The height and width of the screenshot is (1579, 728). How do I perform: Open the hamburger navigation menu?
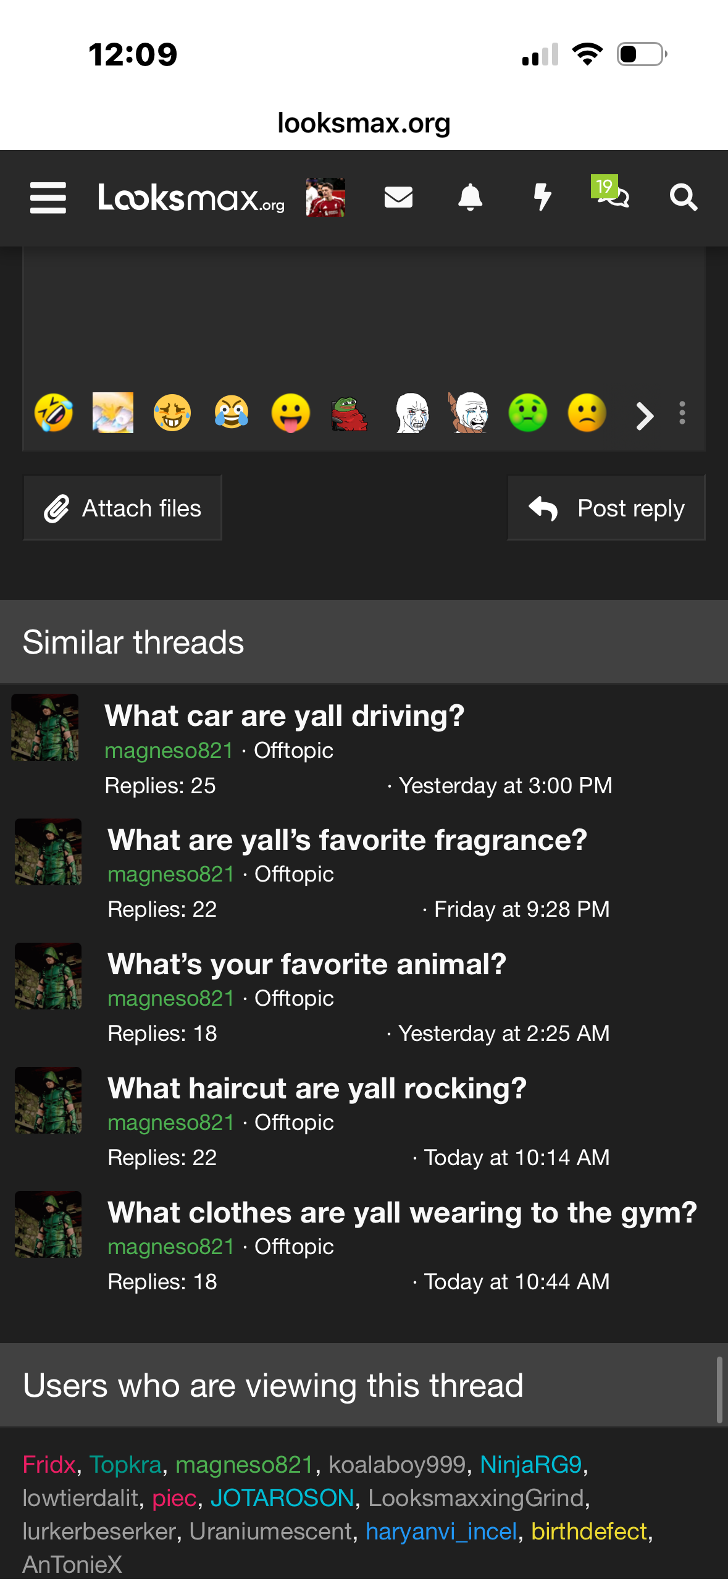pyautogui.click(x=48, y=198)
